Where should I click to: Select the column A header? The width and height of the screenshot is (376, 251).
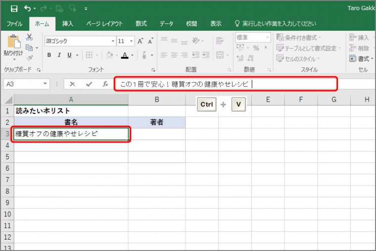click(71, 100)
